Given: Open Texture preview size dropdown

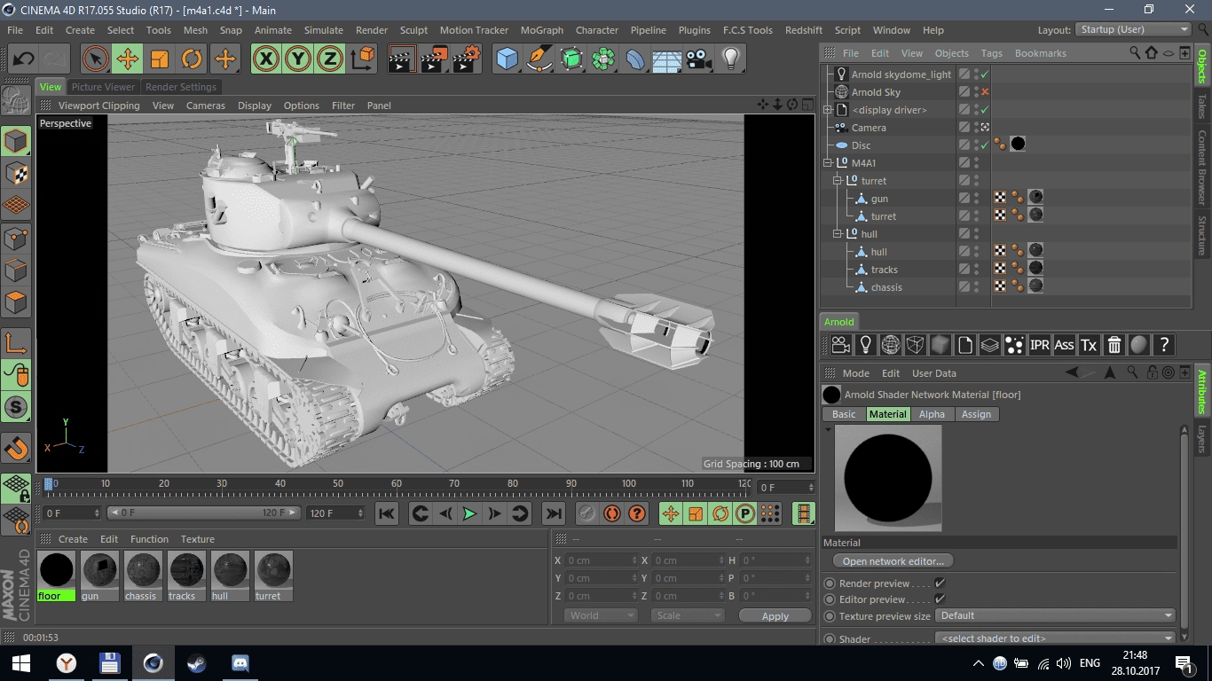Looking at the screenshot, I should click(x=1056, y=615).
